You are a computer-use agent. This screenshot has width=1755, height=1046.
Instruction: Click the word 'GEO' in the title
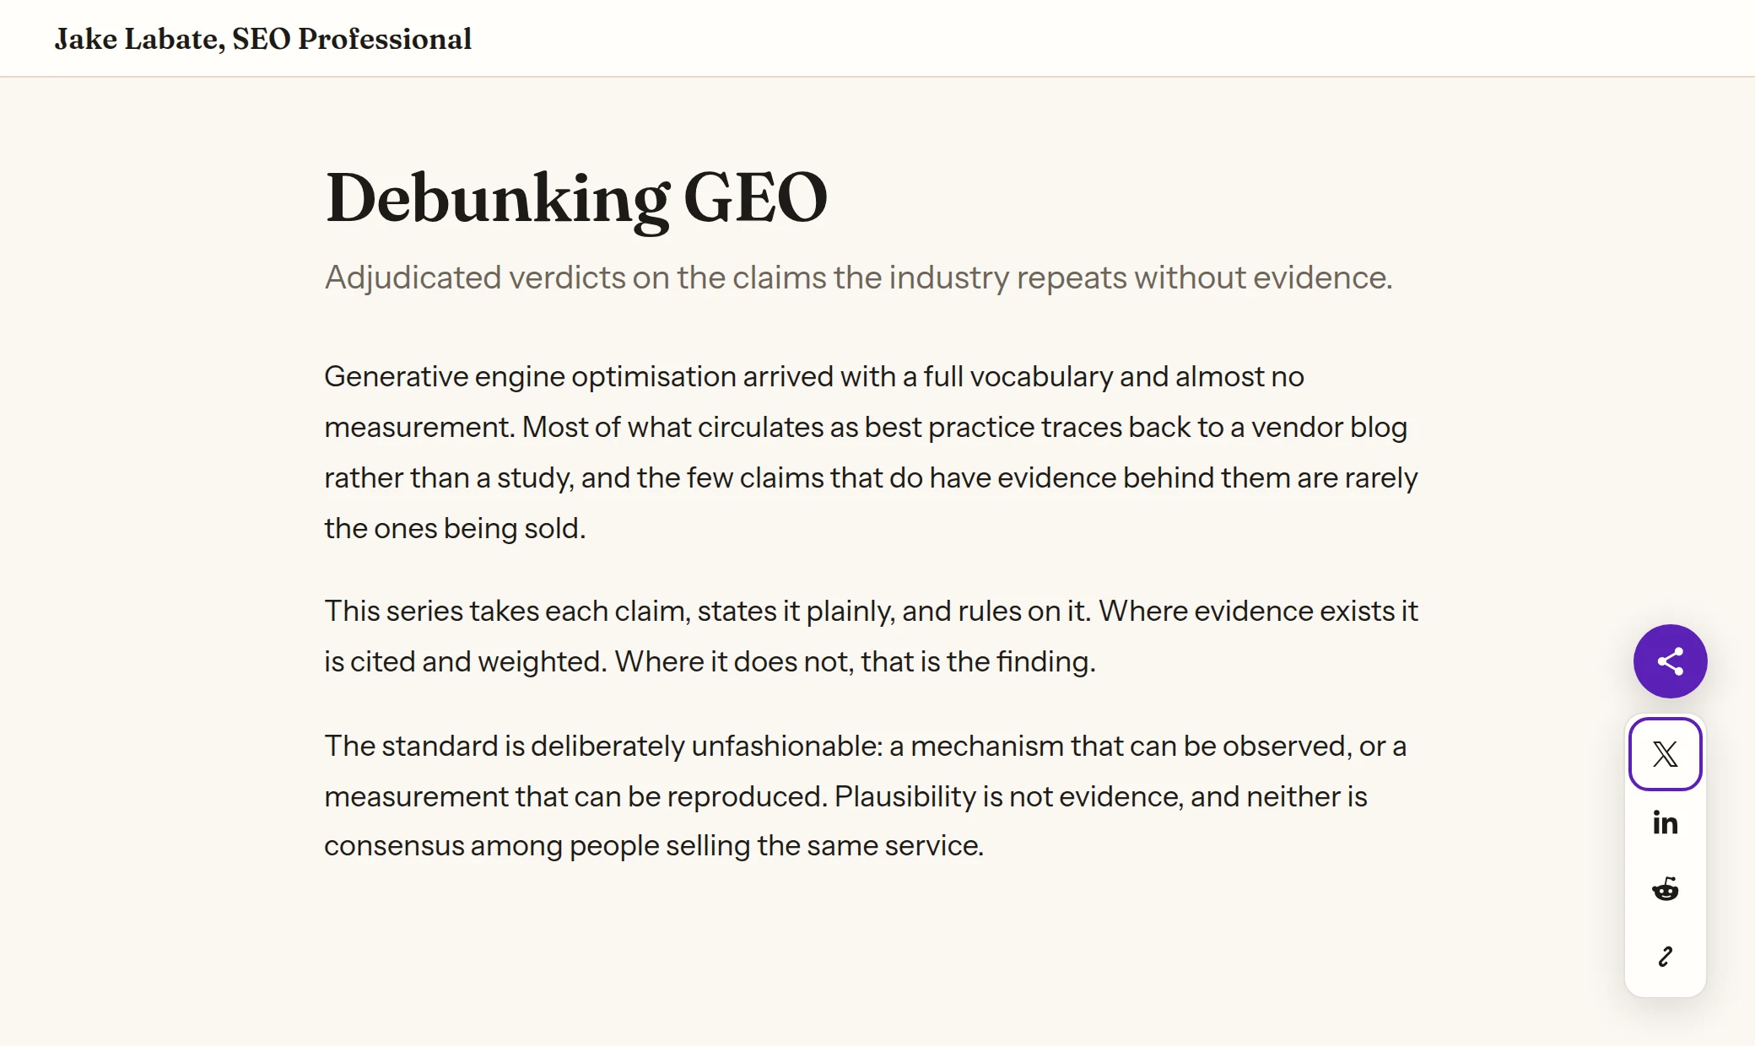coord(755,198)
